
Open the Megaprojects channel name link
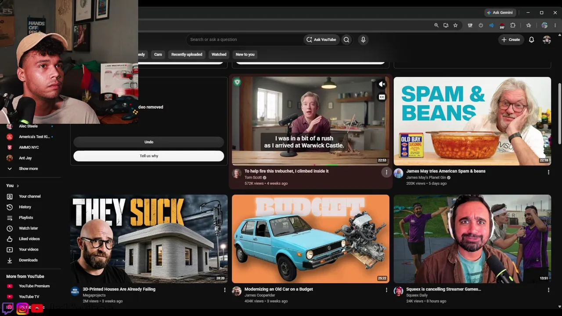pos(95,295)
